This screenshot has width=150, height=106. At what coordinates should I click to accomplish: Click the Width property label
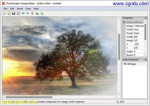coord(129,37)
